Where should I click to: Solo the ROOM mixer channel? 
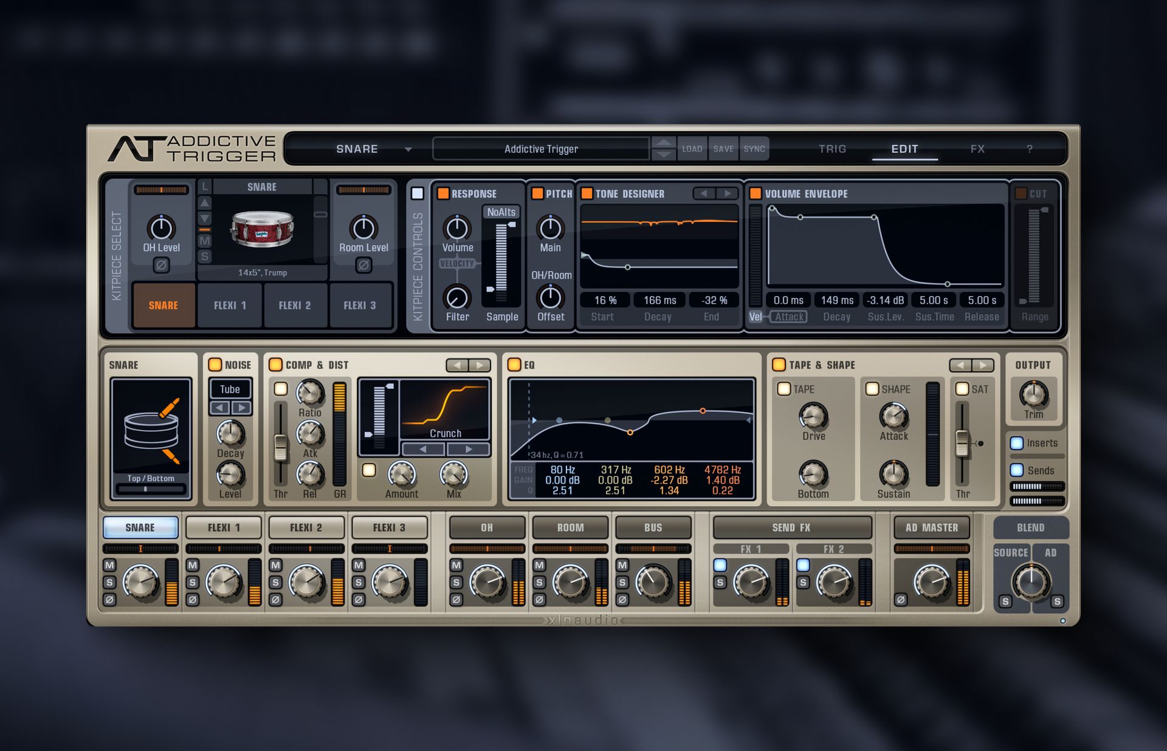539,583
